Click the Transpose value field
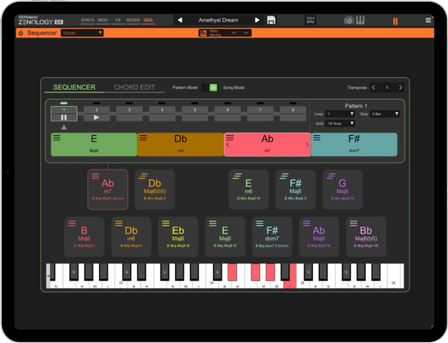This screenshot has height=343, width=448. click(x=387, y=87)
